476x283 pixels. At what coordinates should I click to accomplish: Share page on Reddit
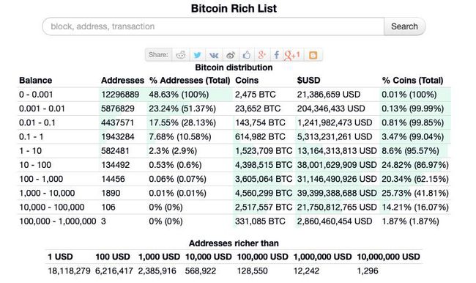tap(181, 55)
